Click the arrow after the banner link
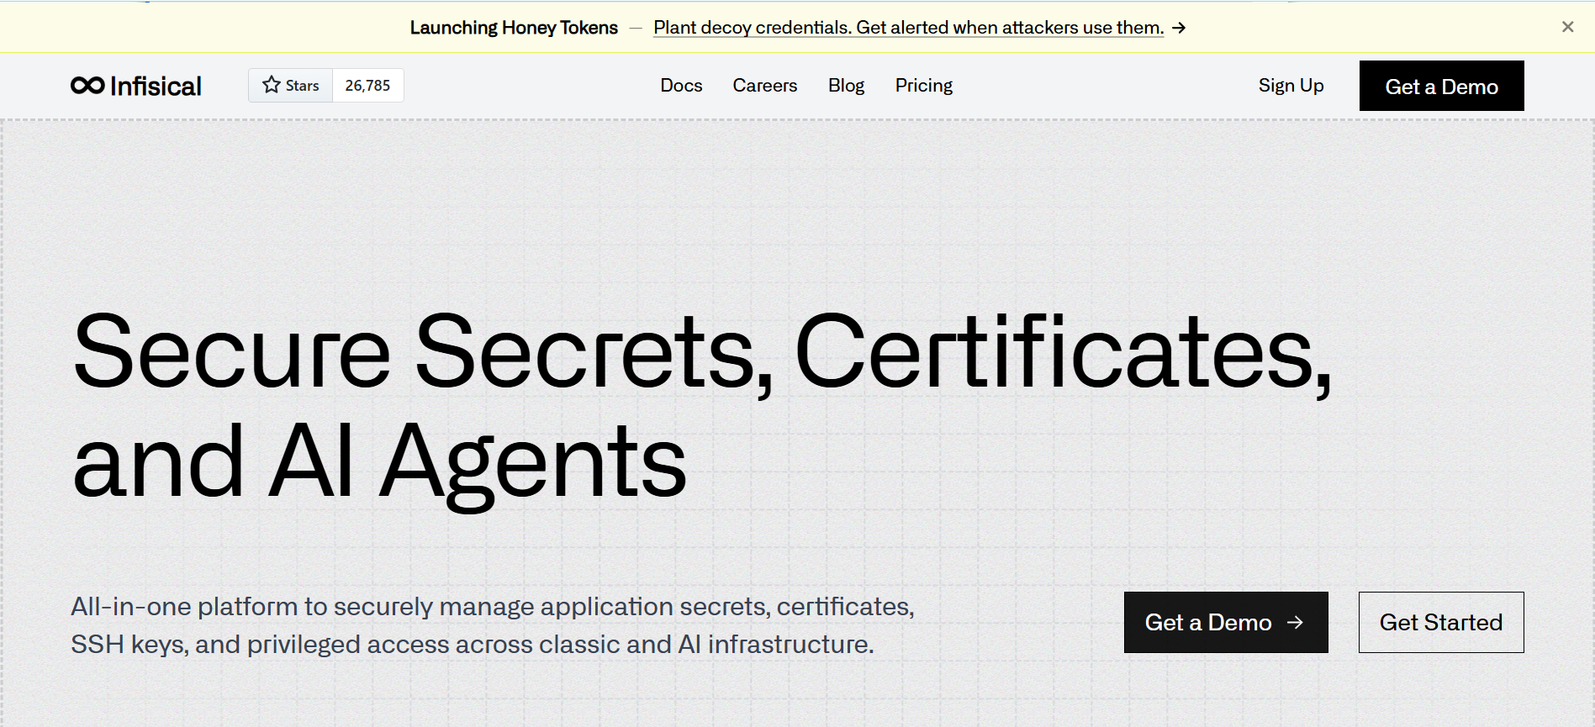 point(1179,28)
